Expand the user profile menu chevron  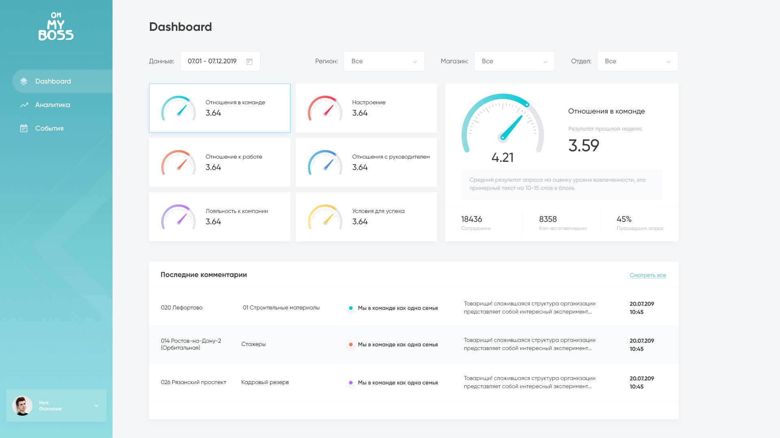point(96,406)
